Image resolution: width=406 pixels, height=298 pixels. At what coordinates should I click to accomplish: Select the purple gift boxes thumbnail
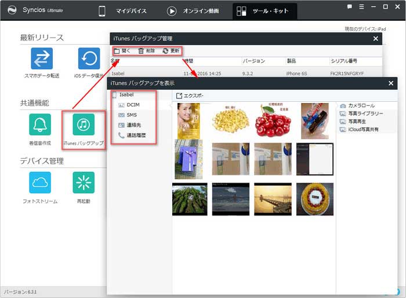pyautogui.click(x=188, y=159)
